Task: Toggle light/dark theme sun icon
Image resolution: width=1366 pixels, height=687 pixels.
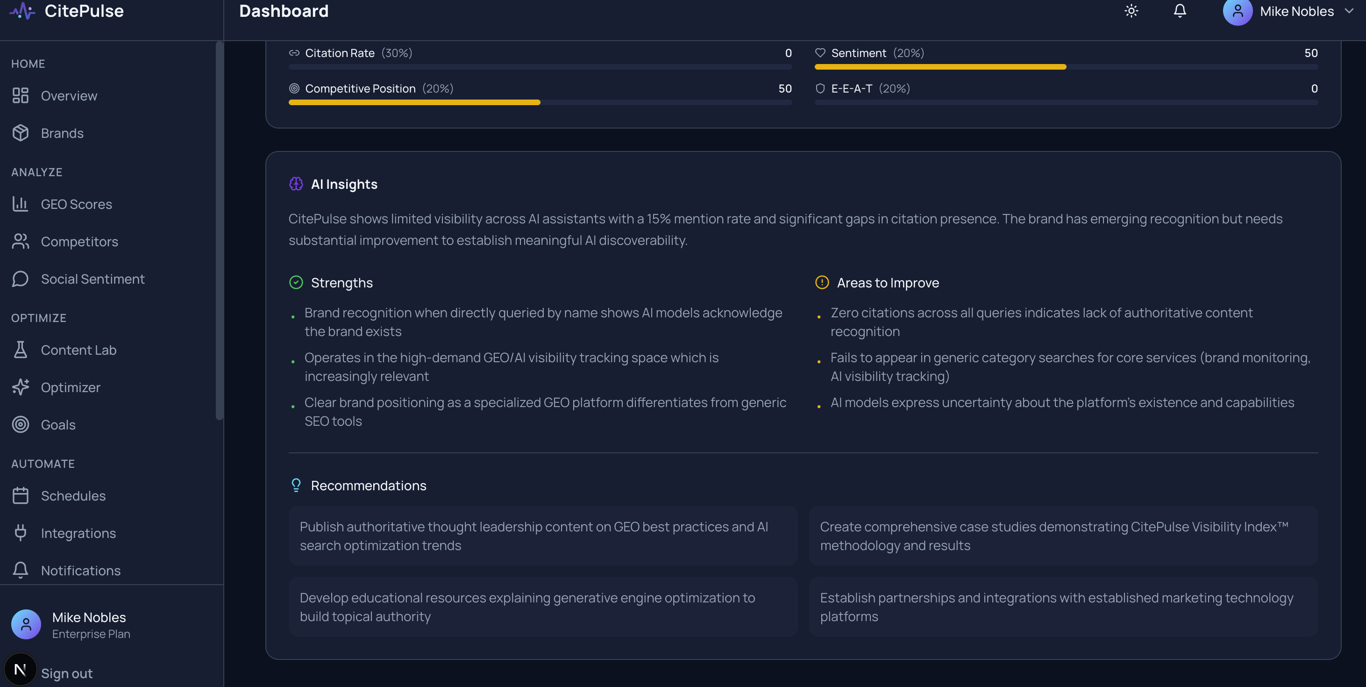Action: 1131,11
